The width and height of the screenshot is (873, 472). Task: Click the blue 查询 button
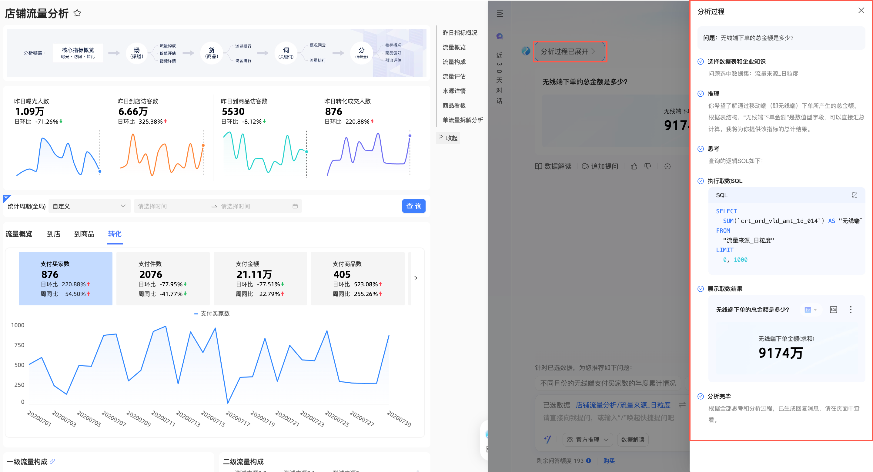pyautogui.click(x=413, y=206)
